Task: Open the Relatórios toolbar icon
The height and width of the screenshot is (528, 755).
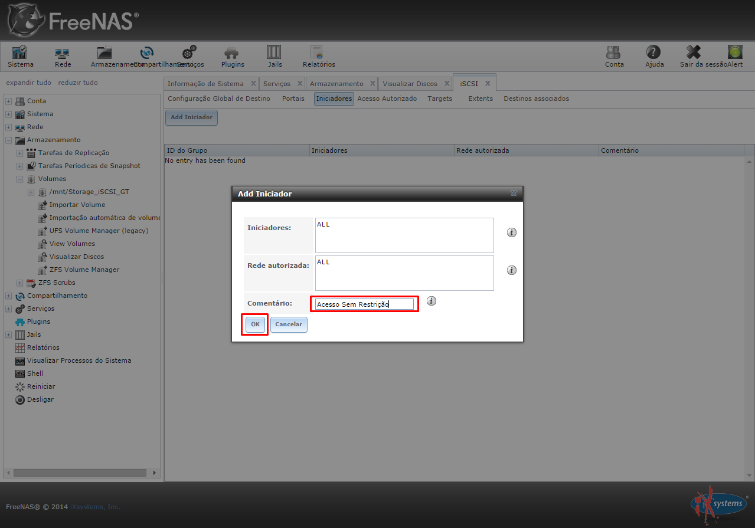Action: tap(318, 53)
